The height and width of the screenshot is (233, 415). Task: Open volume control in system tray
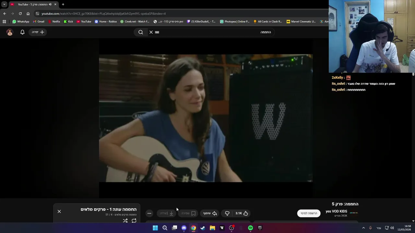[392, 228]
